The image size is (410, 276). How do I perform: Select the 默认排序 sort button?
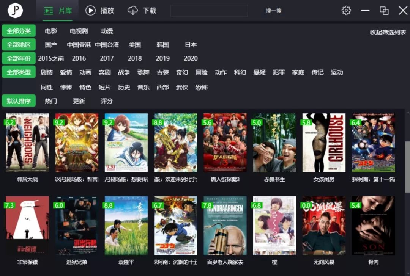tap(19, 101)
